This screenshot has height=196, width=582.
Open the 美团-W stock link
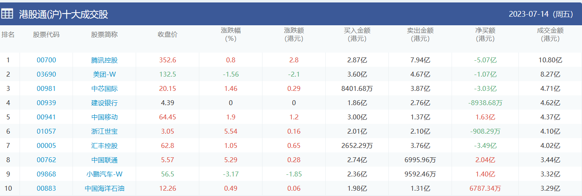[104, 74]
